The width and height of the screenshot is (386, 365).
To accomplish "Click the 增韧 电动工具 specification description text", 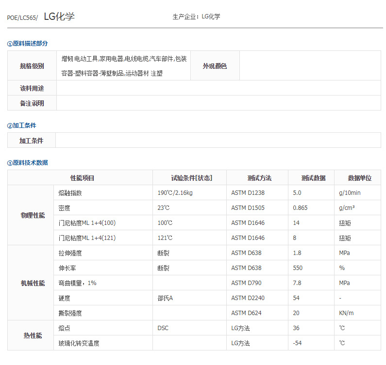I will coord(124,66).
